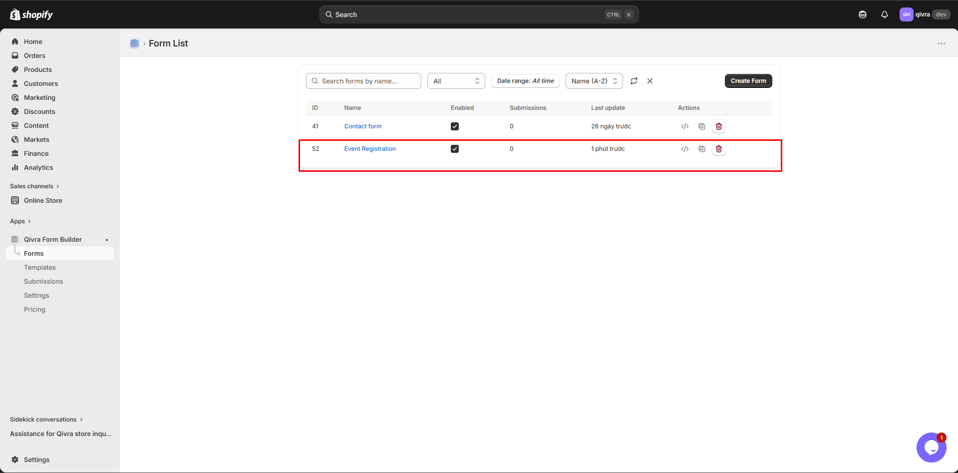Open Finance in the sidebar
This screenshot has width=958, height=473.
[x=36, y=153]
